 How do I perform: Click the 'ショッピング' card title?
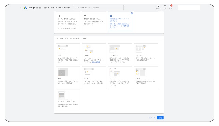point(140,55)
